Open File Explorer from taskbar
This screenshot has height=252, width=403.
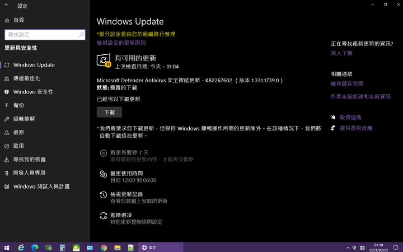118,248
